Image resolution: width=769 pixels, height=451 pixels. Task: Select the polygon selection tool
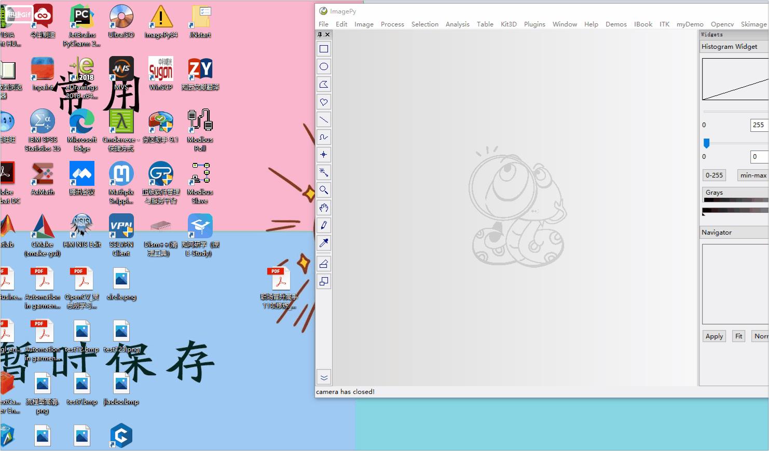click(x=324, y=84)
